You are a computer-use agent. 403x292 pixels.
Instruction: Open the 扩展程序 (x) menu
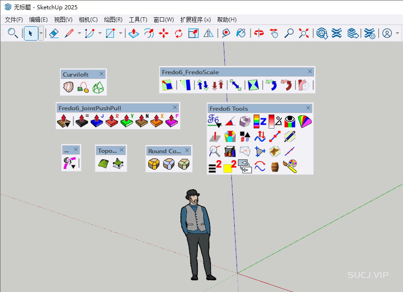(195, 20)
